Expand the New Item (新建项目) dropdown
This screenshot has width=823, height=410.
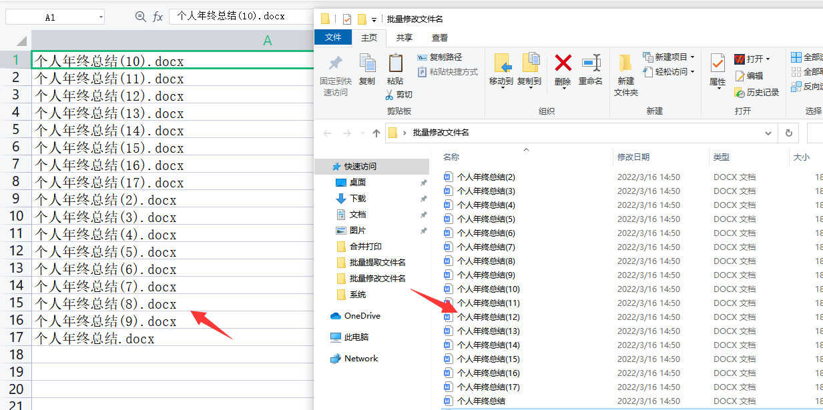tap(669, 57)
